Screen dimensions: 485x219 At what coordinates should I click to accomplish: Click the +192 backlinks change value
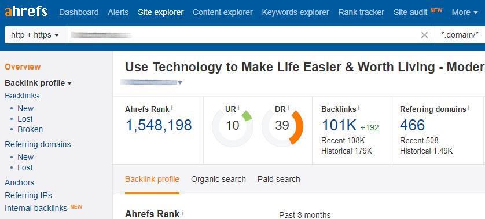point(370,127)
